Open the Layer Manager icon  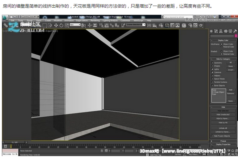[161, 25]
